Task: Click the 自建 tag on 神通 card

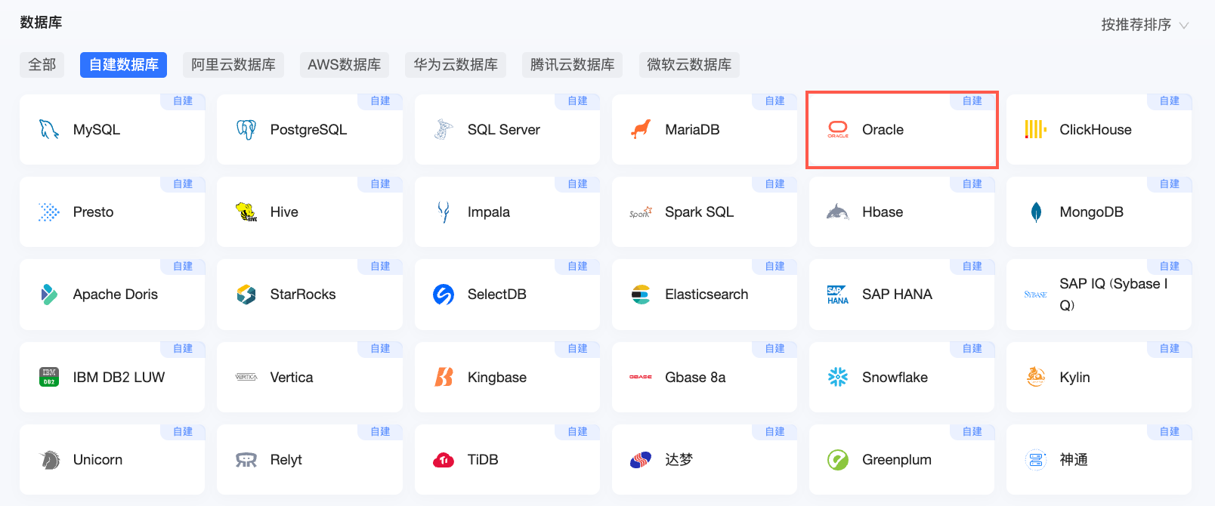Action: [1170, 432]
